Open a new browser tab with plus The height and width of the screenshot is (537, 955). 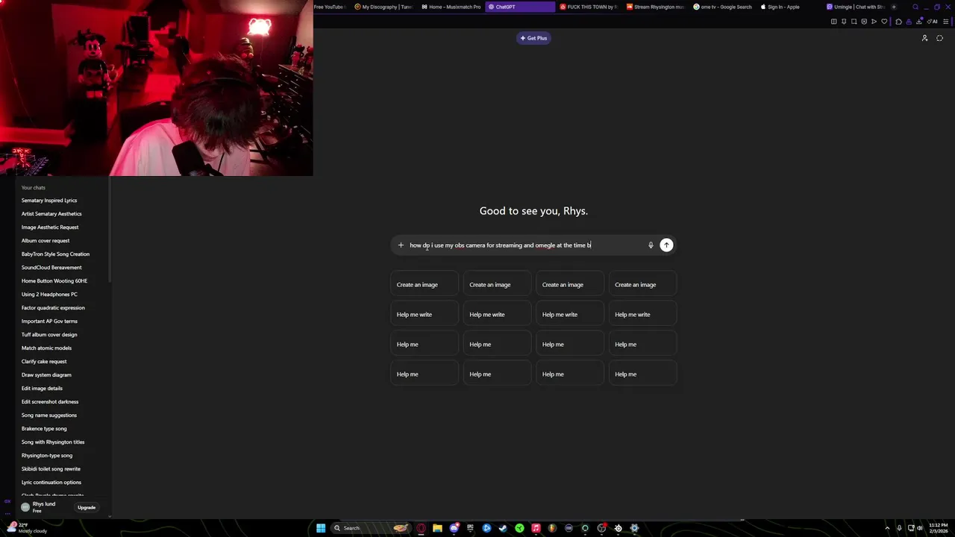pos(894,7)
